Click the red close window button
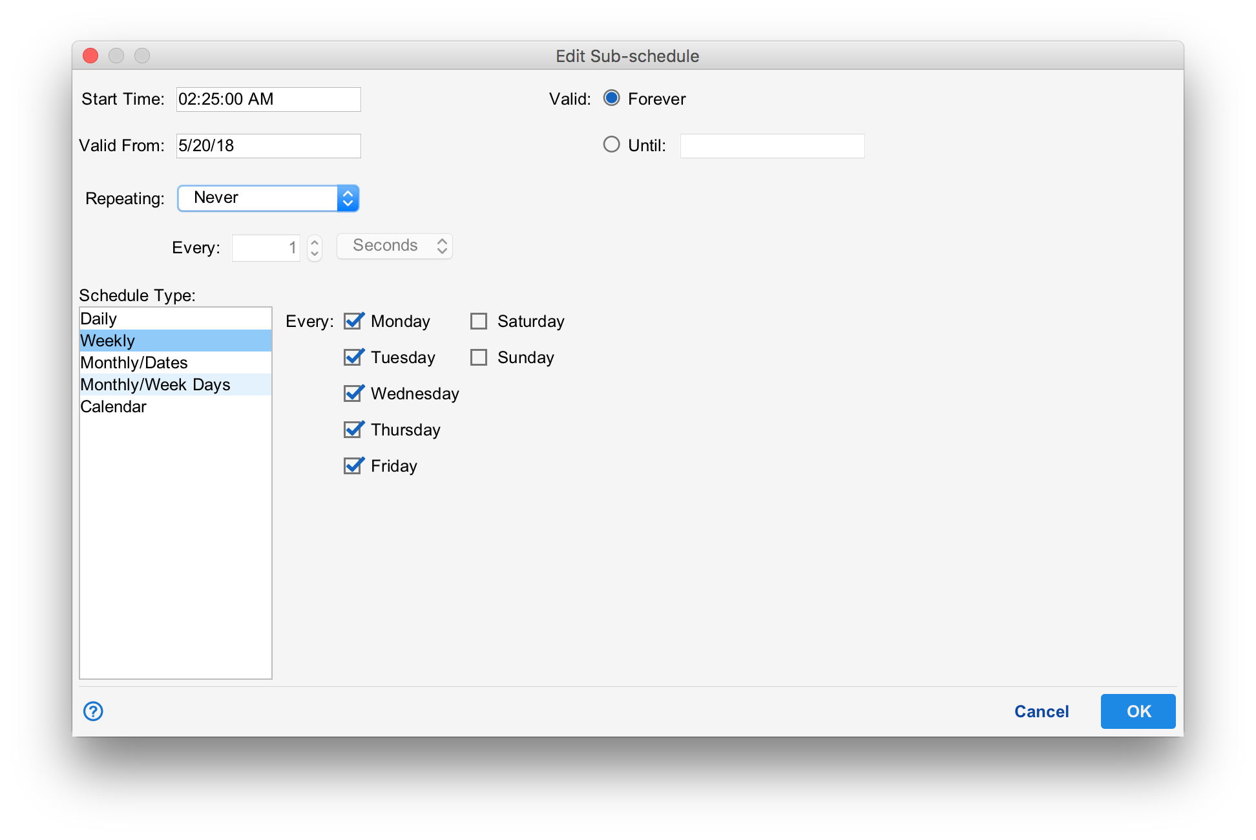 [x=90, y=56]
